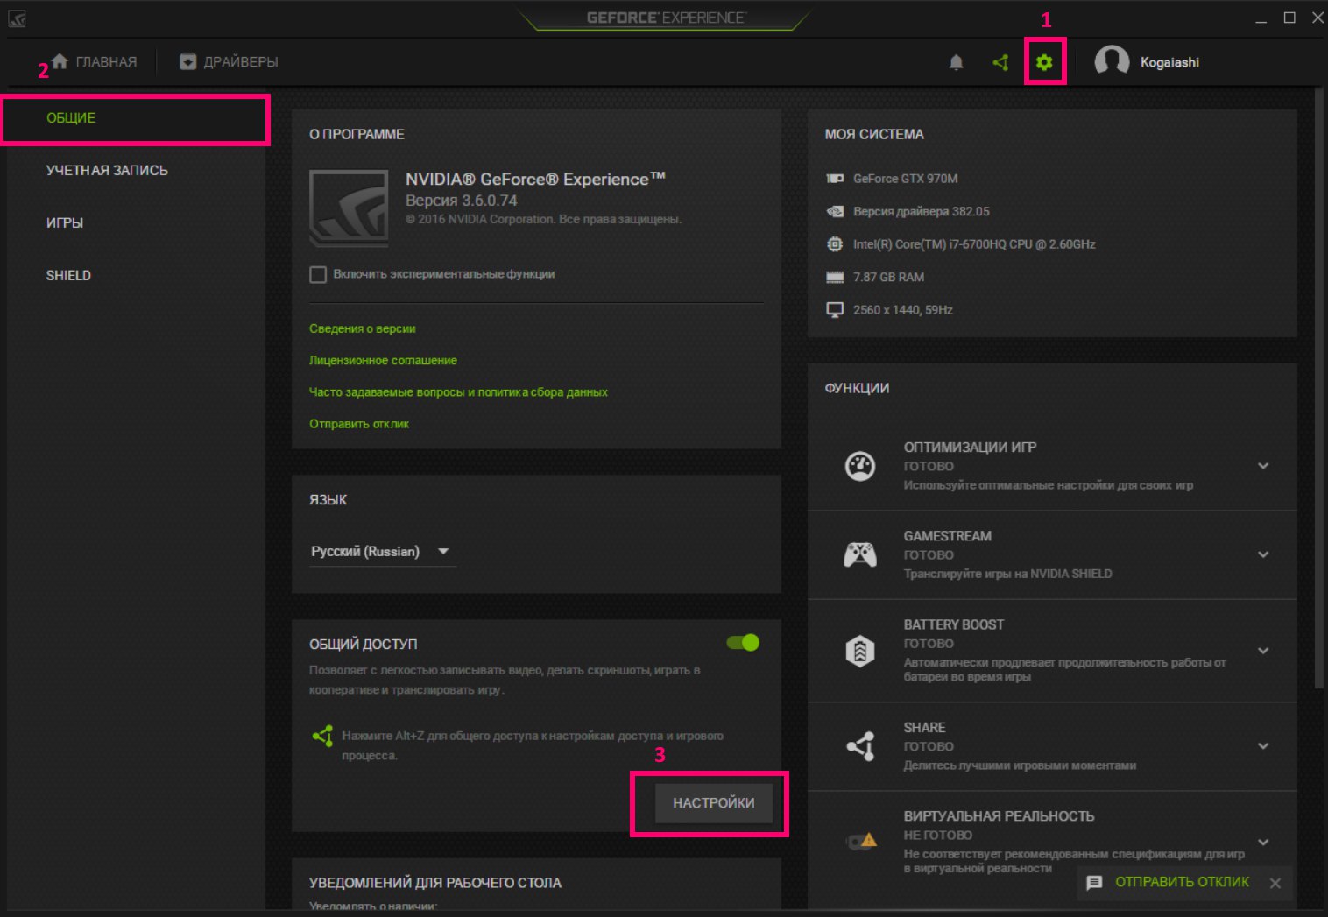The height and width of the screenshot is (917, 1328).
Task: Open FAQ and data collection policy link
Action: pyautogui.click(x=458, y=391)
